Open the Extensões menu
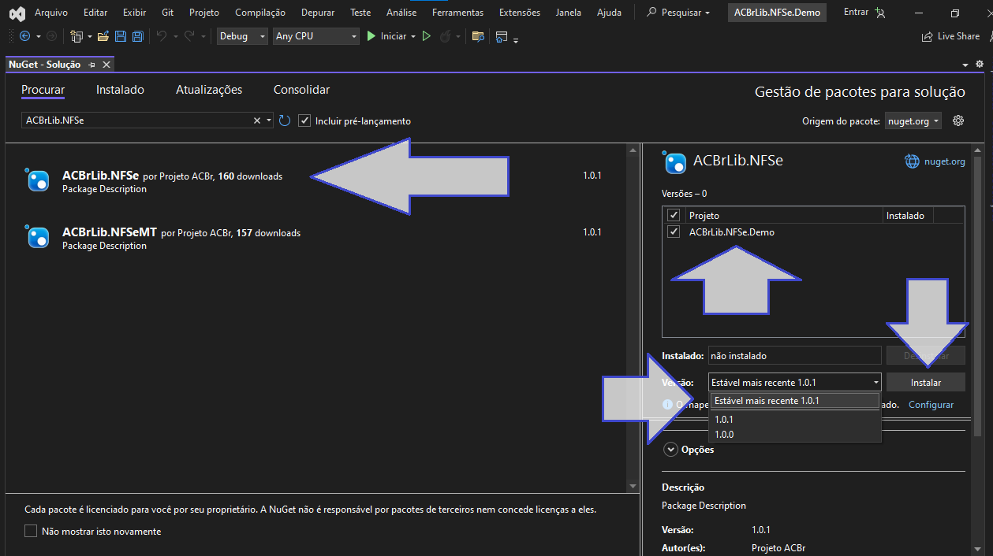 click(520, 13)
